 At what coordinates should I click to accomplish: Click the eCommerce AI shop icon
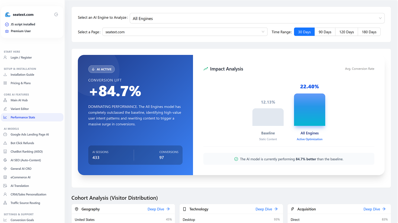click(5, 177)
